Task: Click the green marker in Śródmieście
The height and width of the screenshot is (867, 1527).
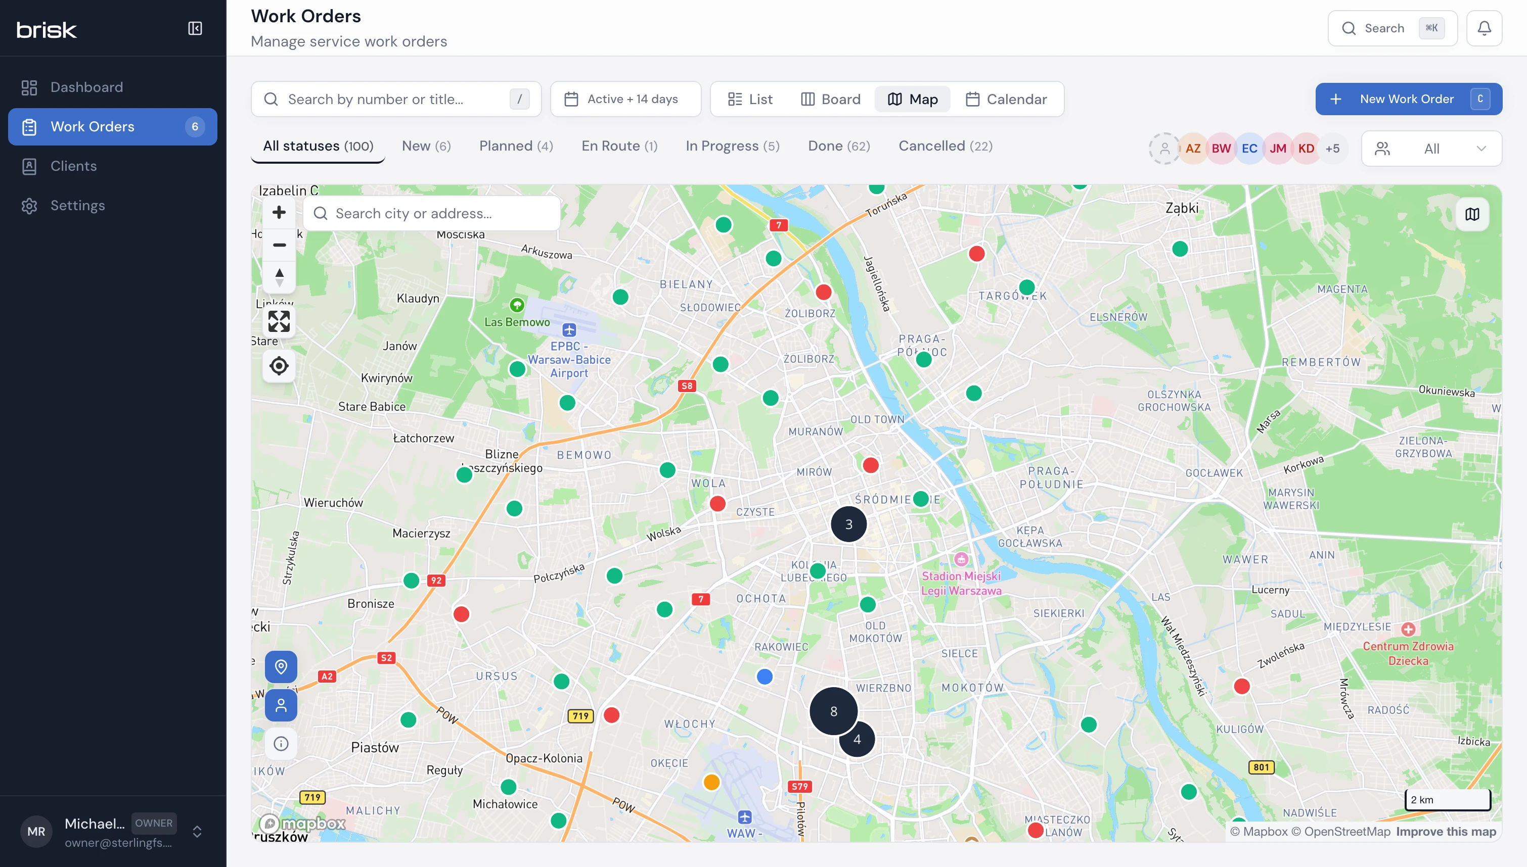Action: [x=920, y=499]
